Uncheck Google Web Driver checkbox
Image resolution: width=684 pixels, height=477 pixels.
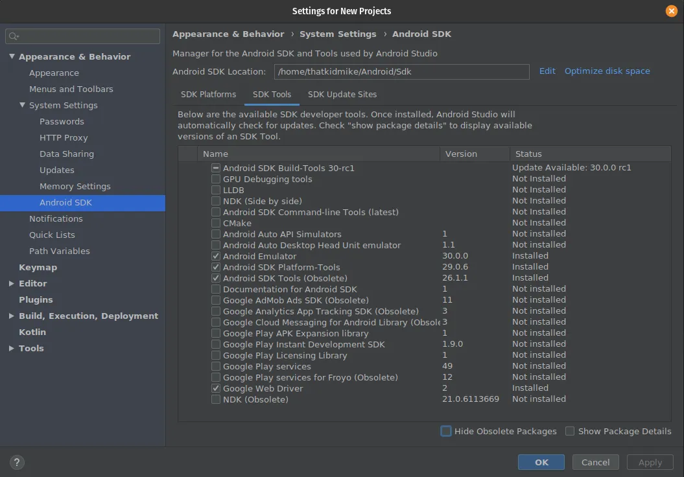tap(216, 388)
